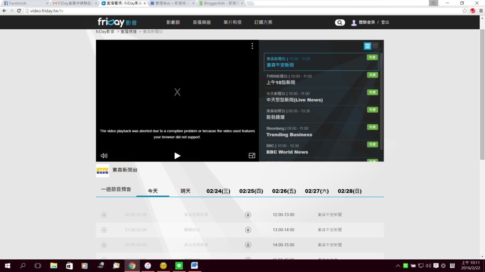Open iTunes from the taskbar
Image resolution: width=485 pixels, height=272 pixels.
[148, 265]
